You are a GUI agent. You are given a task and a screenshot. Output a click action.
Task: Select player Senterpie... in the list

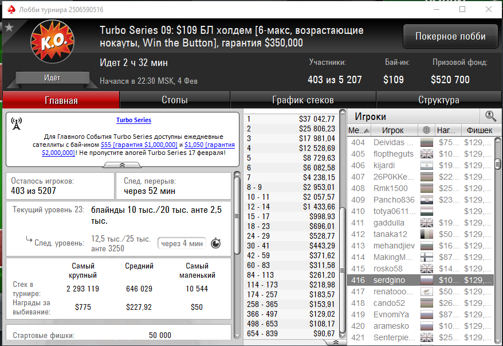pyautogui.click(x=421, y=337)
